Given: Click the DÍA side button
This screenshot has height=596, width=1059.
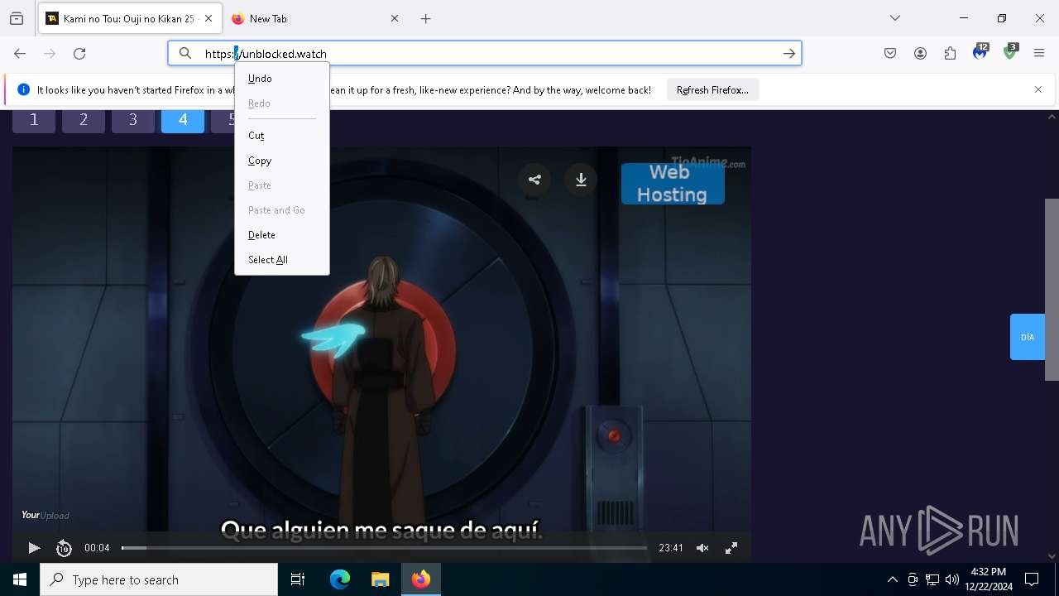Looking at the screenshot, I should click(1027, 337).
